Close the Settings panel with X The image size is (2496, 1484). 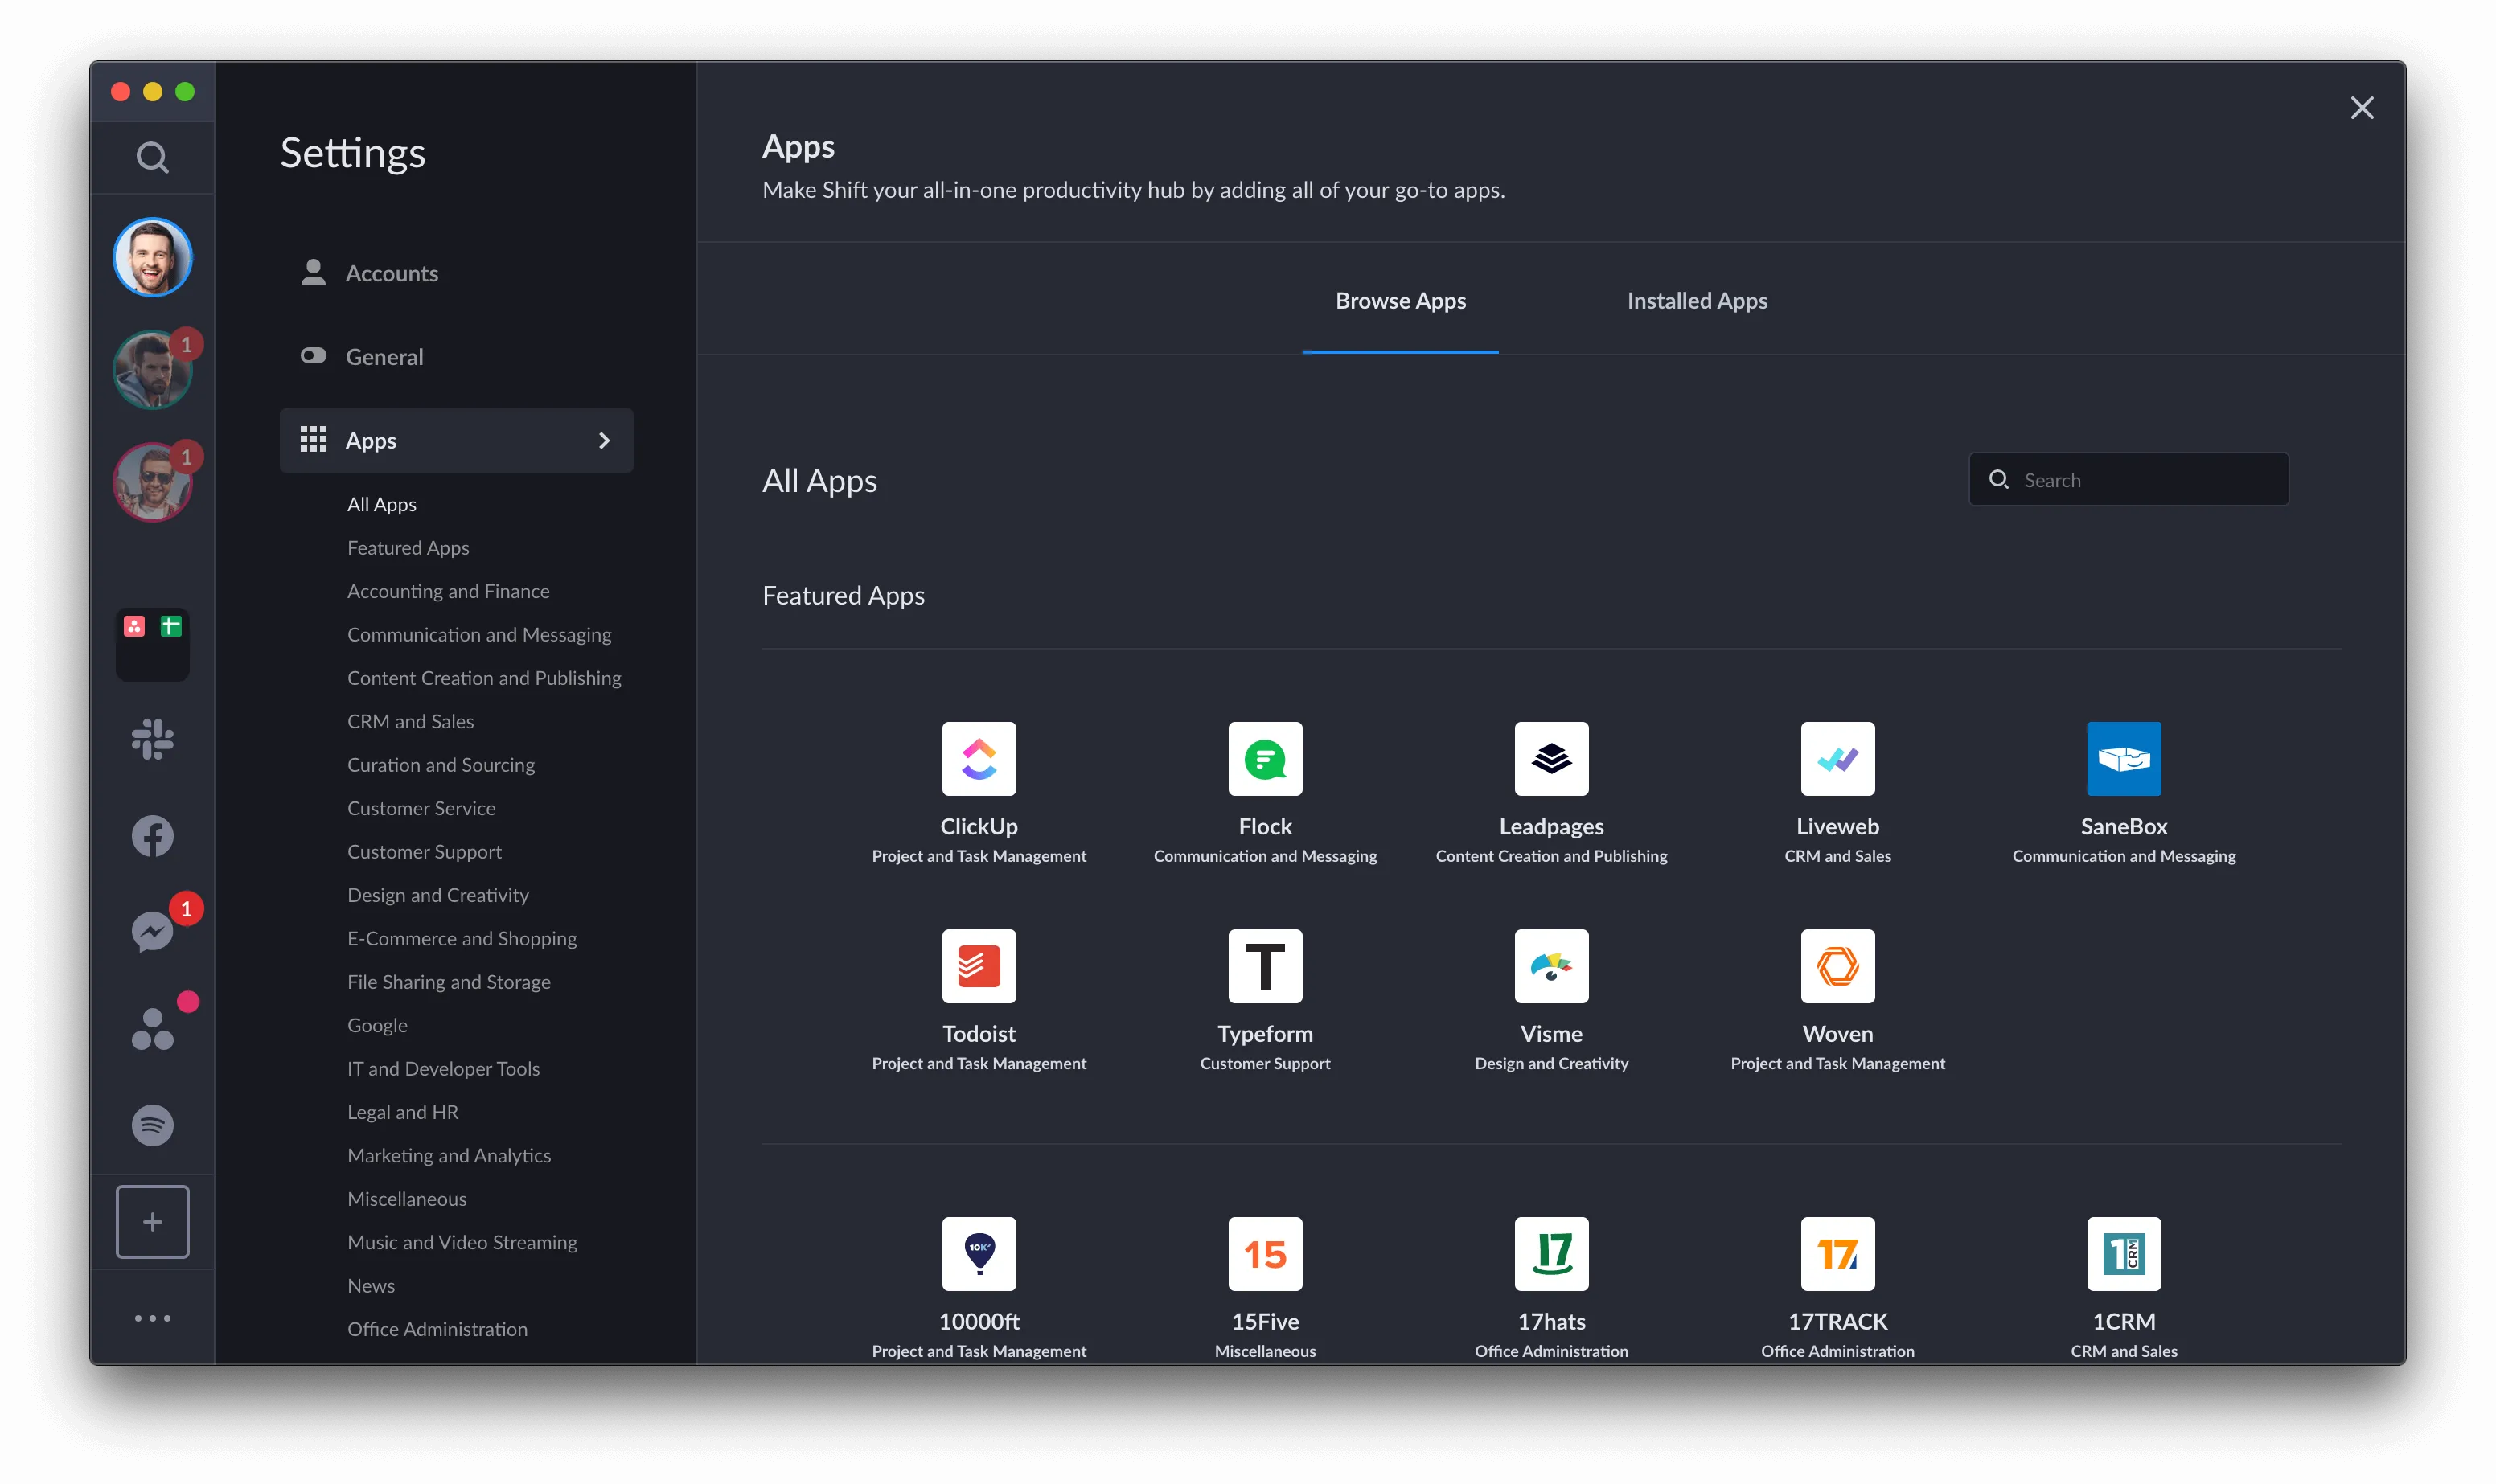click(2361, 108)
